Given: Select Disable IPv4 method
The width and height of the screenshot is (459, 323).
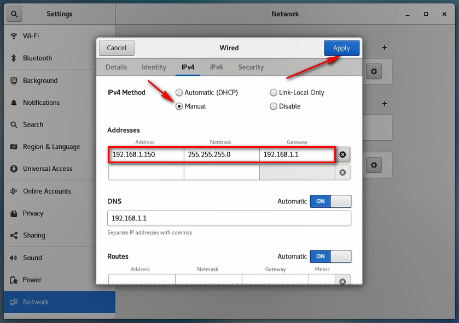Looking at the screenshot, I should pos(285,106).
